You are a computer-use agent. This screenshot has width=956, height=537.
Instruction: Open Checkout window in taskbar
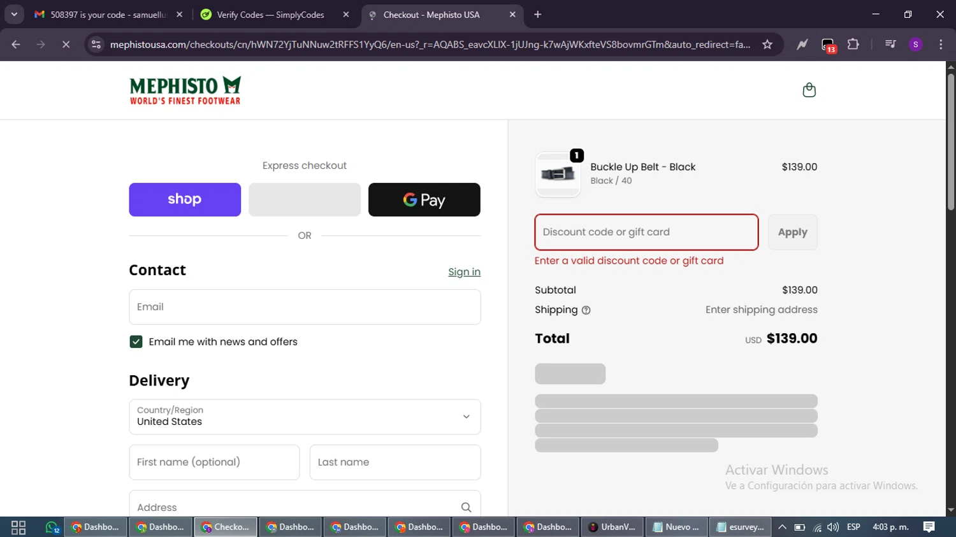click(x=226, y=527)
